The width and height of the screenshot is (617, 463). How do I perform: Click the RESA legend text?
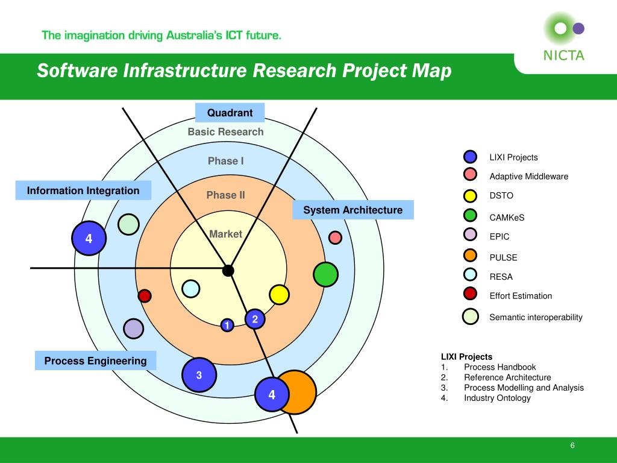click(x=501, y=277)
